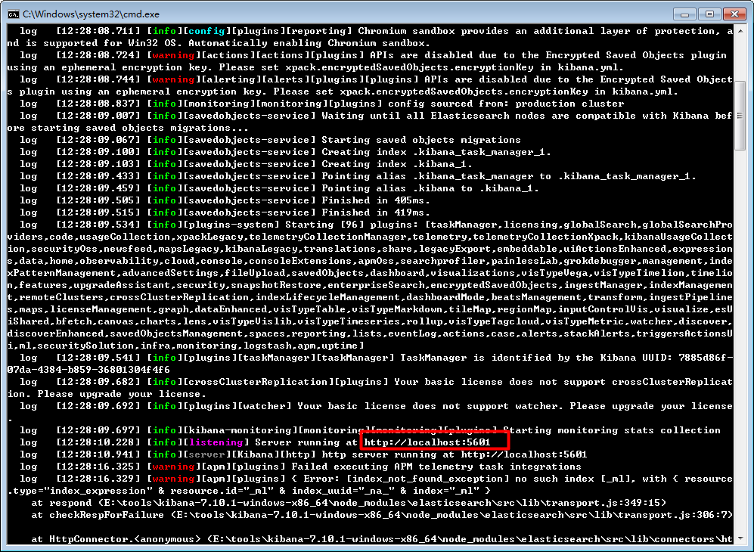
Task: Click the scrollbar up arrow
Action: (740, 31)
